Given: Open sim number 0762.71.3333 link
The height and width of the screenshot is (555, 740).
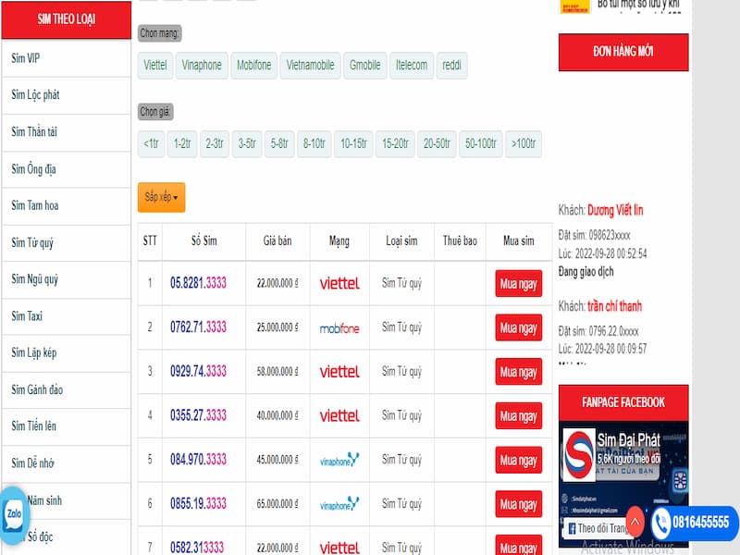Looking at the screenshot, I should point(198,327).
